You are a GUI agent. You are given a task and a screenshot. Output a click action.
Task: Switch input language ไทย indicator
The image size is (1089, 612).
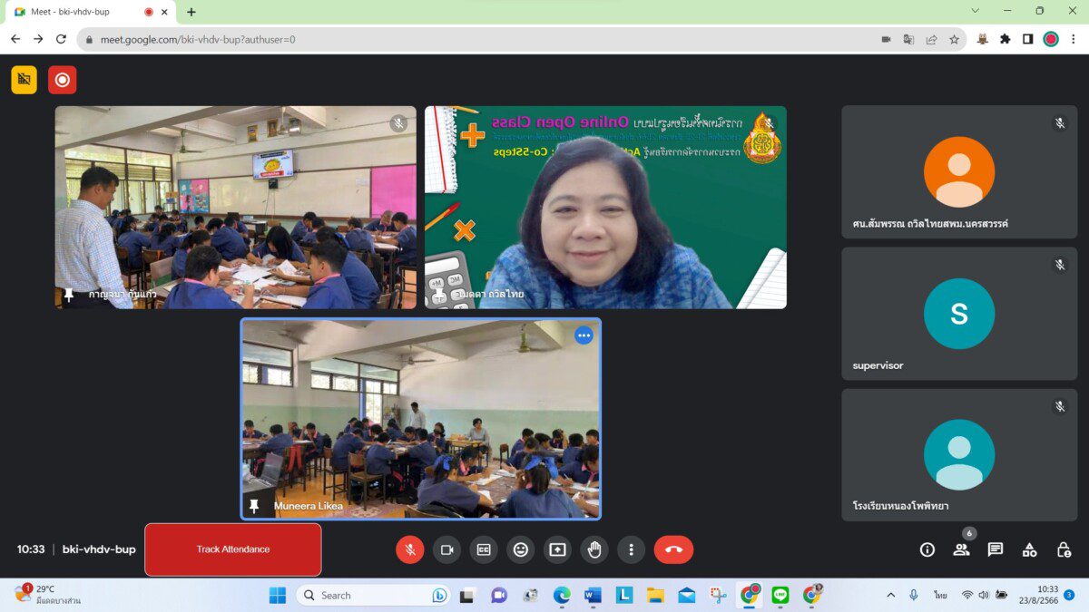[940, 595]
